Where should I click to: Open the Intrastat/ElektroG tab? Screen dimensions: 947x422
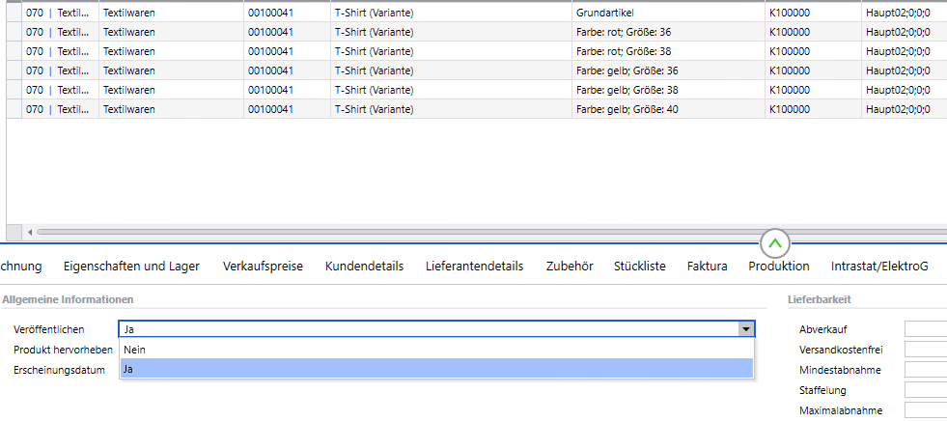click(x=879, y=267)
